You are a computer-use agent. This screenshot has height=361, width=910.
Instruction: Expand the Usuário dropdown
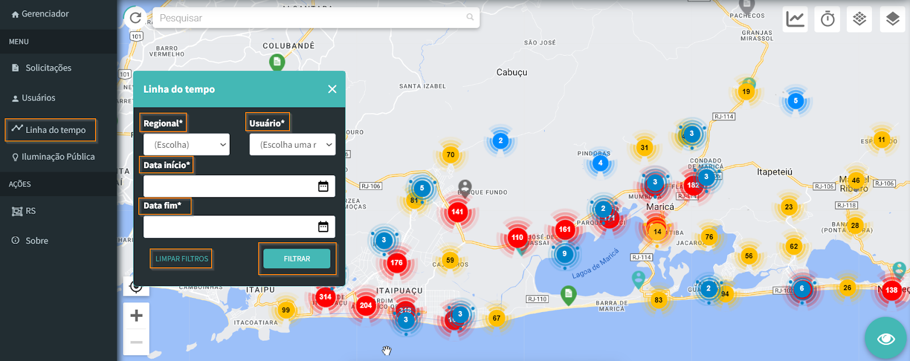(292, 145)
